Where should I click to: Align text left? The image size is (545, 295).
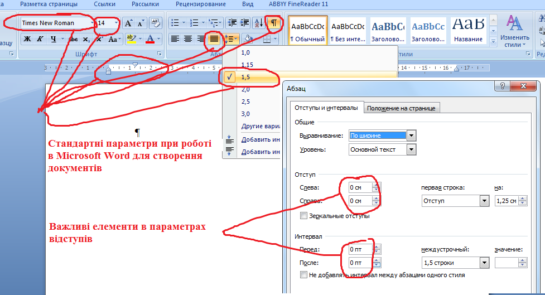[x=175, y=39]
